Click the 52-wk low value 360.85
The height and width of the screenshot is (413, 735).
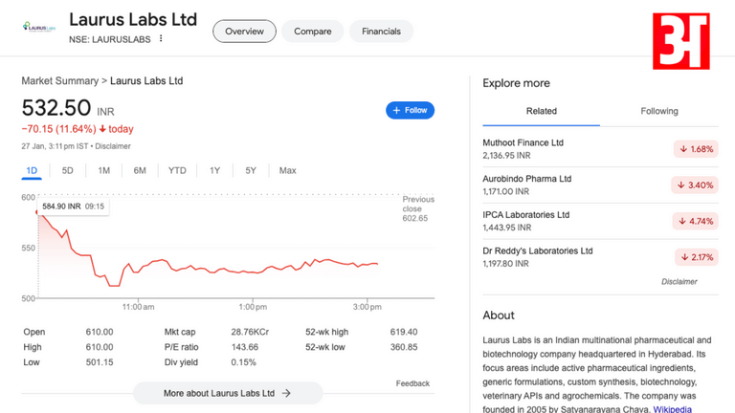[x=404, y=347]
